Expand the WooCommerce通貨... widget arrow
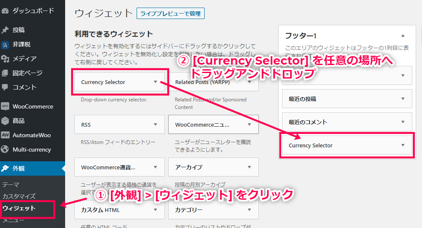Viewport: 422px width, 228px height. pos(155,167)
